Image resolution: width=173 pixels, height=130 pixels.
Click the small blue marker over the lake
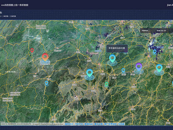coord(155,52)
